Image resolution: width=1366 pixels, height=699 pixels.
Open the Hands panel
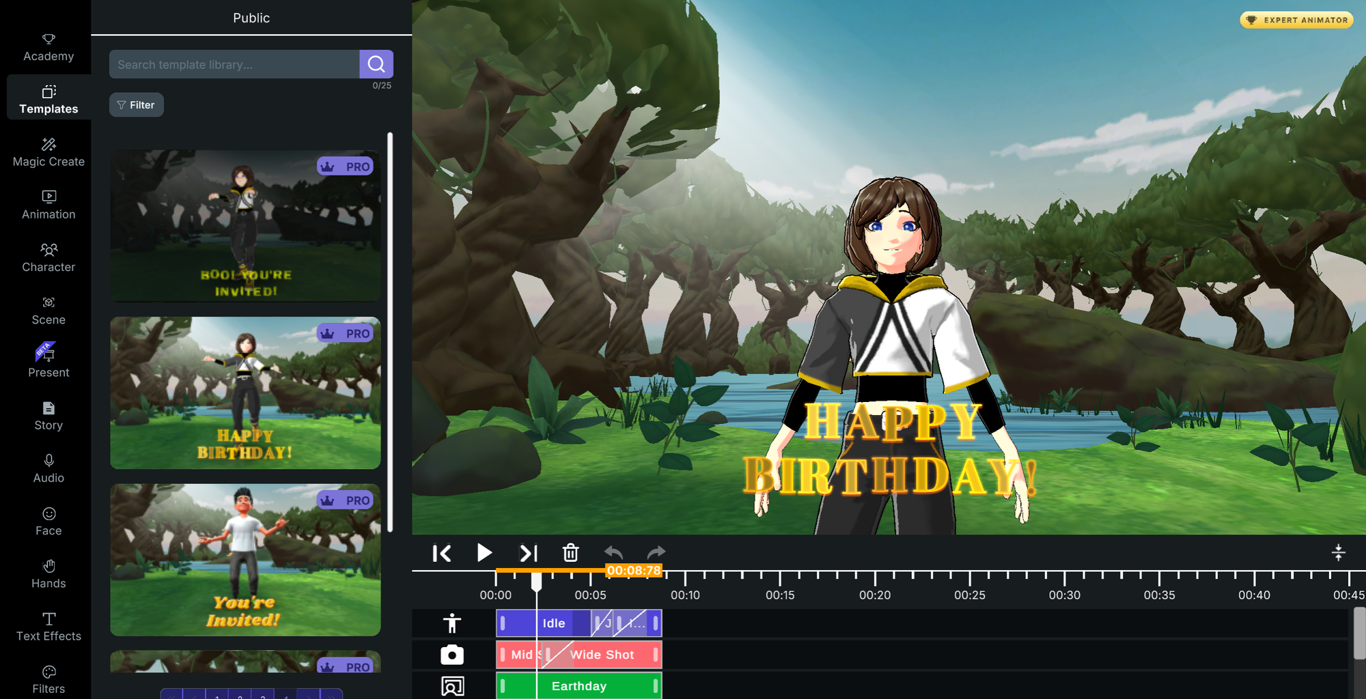48,573
